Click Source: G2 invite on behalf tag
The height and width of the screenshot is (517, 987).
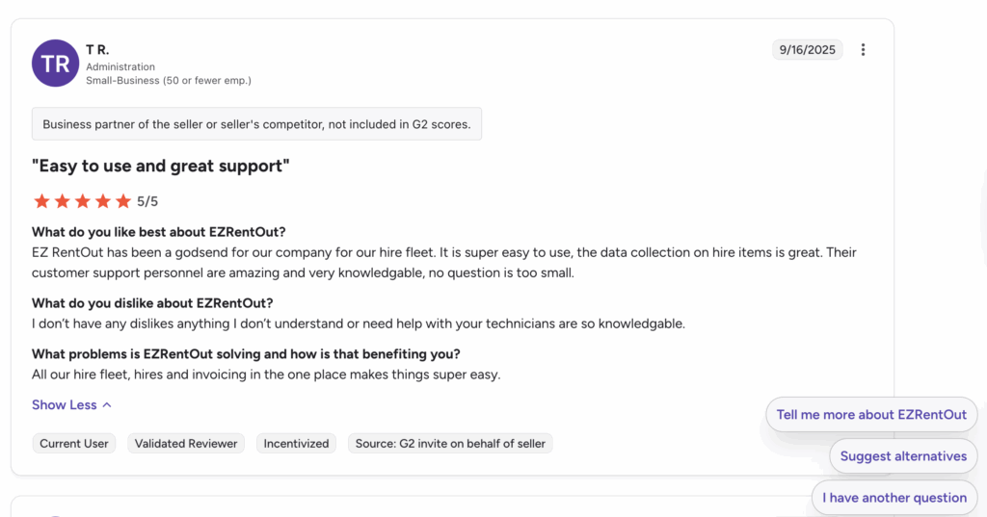click(450, 444)
